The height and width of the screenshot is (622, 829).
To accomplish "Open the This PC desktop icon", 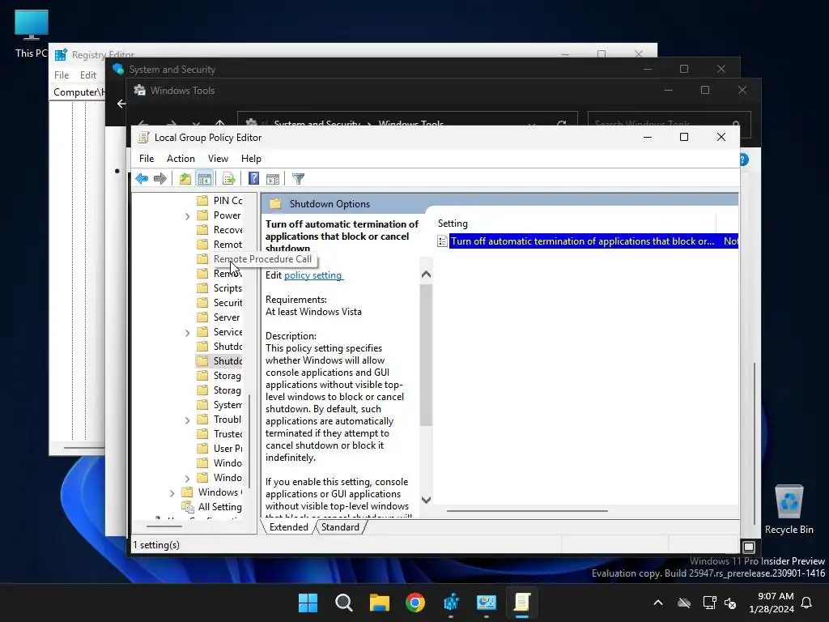I will click(32, 33).
